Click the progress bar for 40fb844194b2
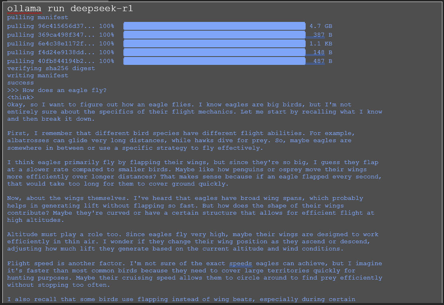Viewport: 444px width, 305px height. [214, 61]
